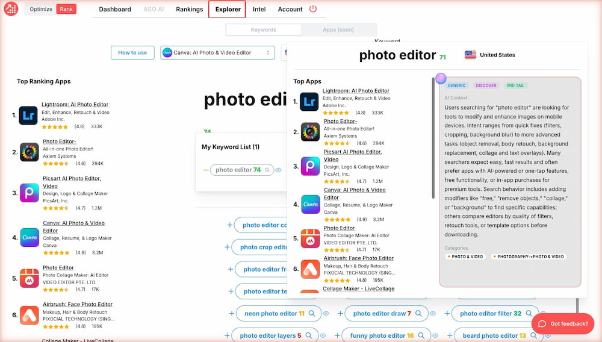602x342 pixels.
Task: Open Airbrush: Face Photo Editor link in popup
Action: click(359, 258)
